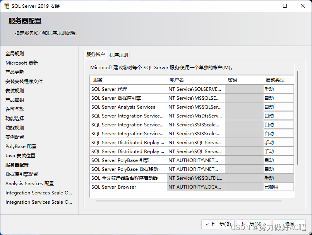Proceed with 下一步(N) button
Screen dimensions: 312x235
click(x=253, y=225)
